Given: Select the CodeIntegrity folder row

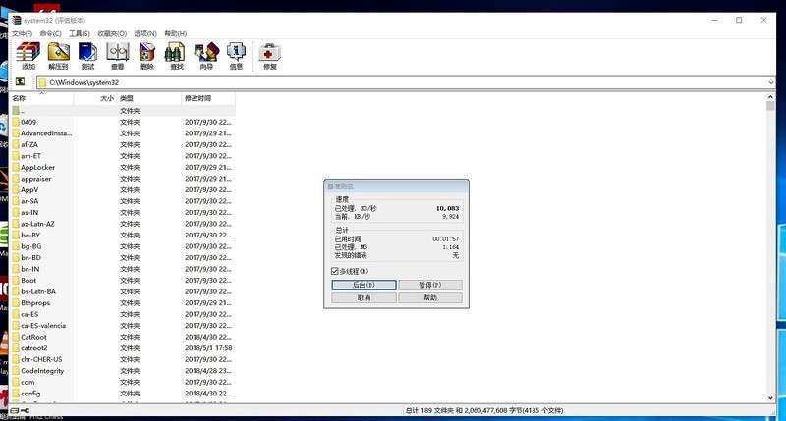Looking at the screenshot, I should 123,371.
